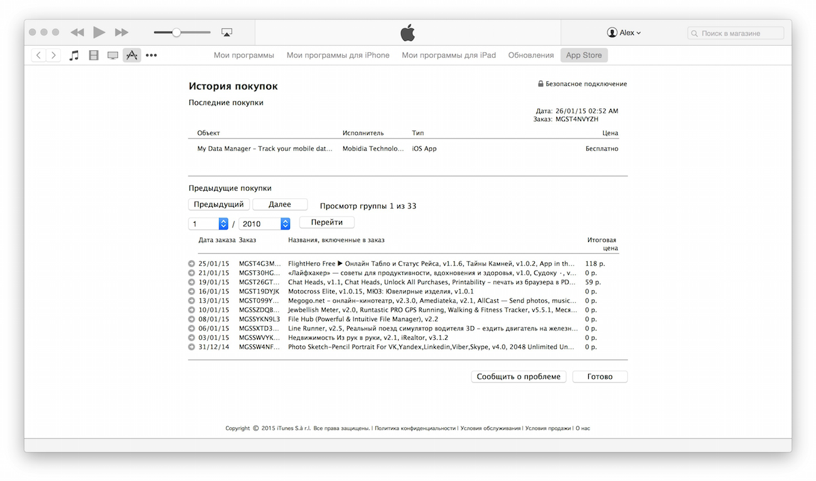Click the Сообщить о проблеме button
The width and height of the screenshot is (816, 481).
[518, 377]
